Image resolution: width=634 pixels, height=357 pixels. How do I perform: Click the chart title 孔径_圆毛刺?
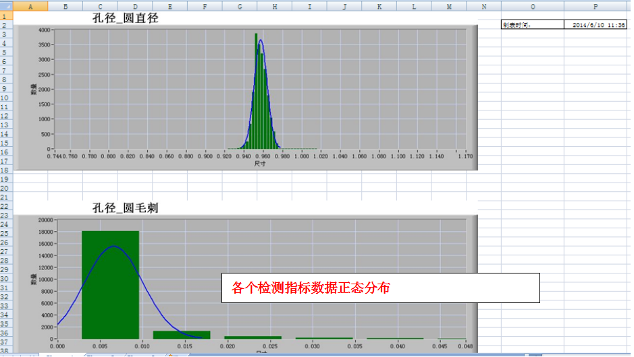point(126,208)
